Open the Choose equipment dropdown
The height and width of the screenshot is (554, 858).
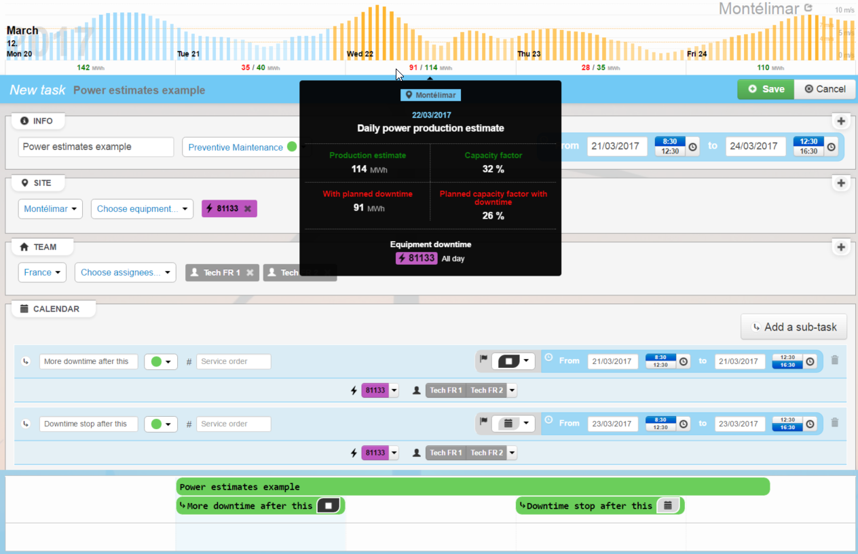(x=142, y=208)
